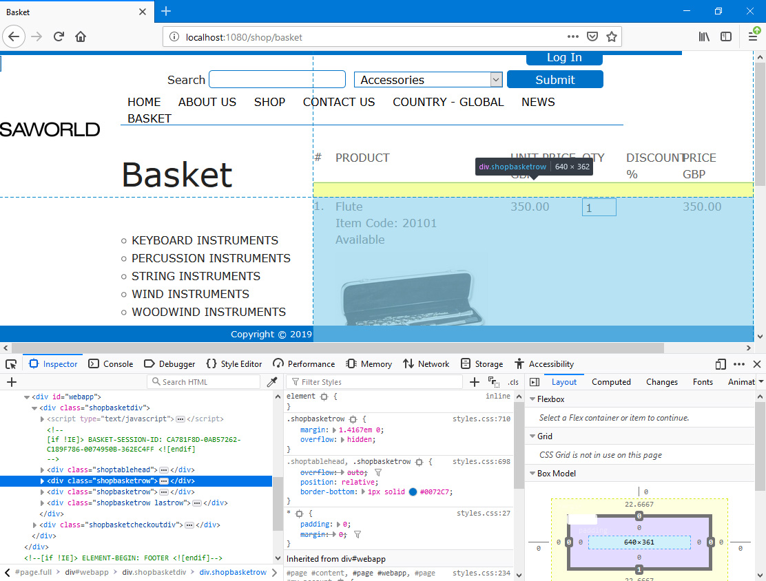Open the Accessories category dropdown

tap(428, 80)
